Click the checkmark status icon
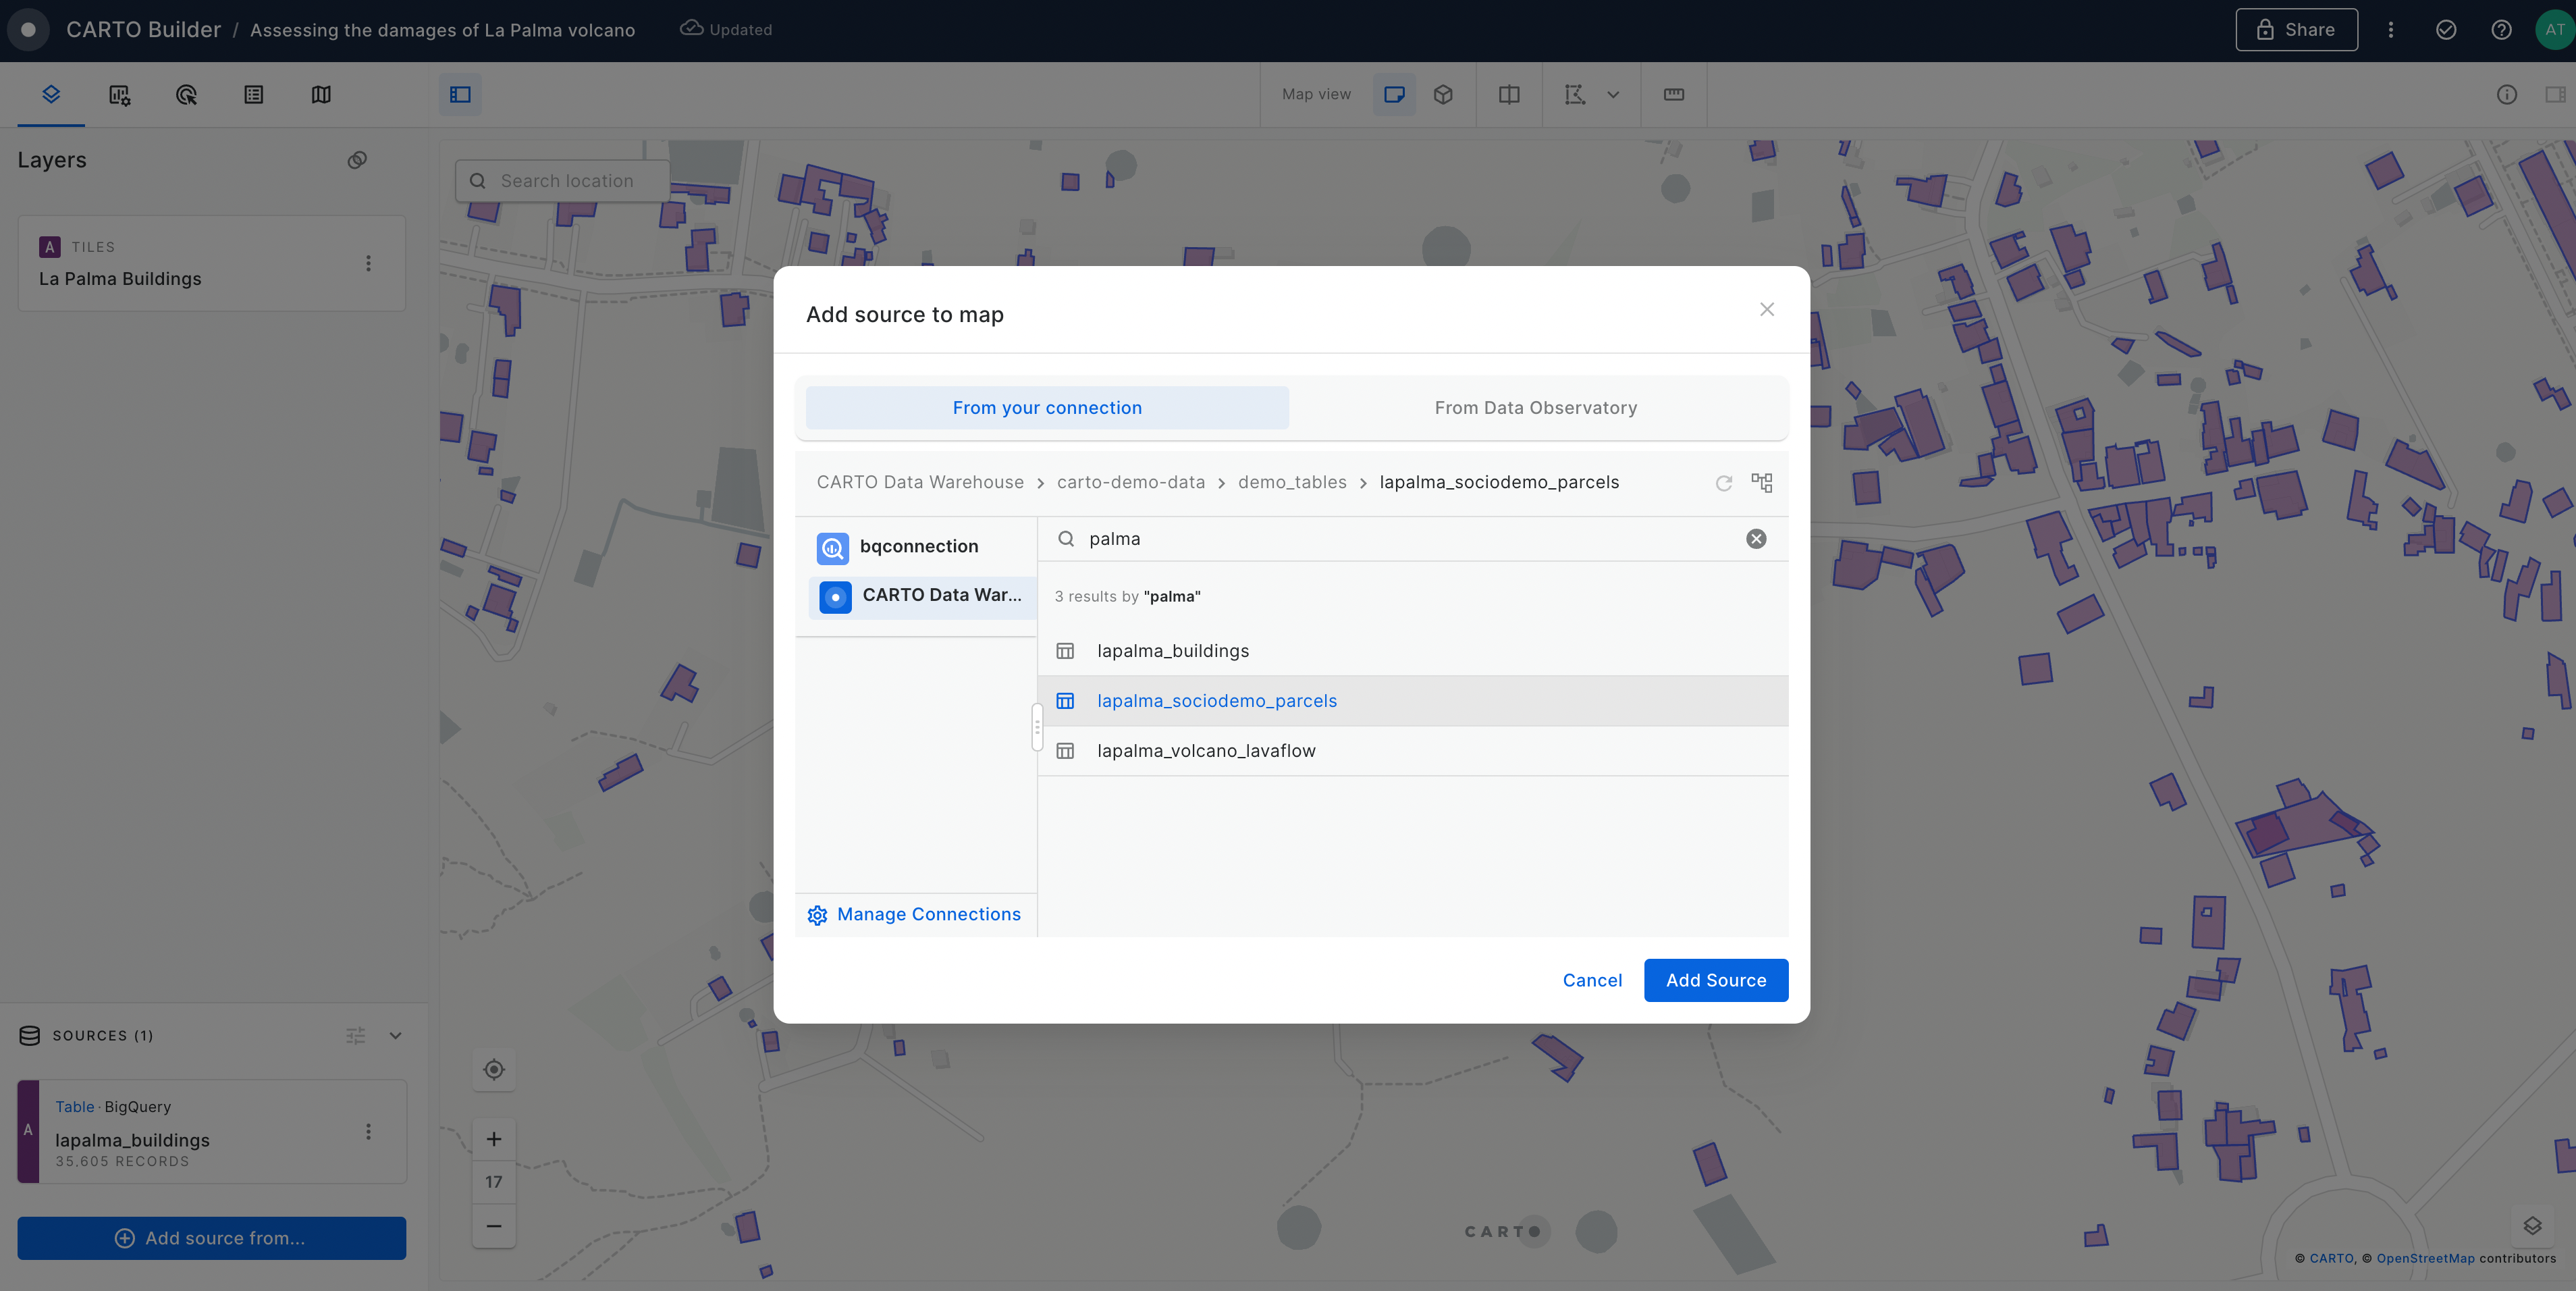 pyautogui.click(x=2446, y=29)
